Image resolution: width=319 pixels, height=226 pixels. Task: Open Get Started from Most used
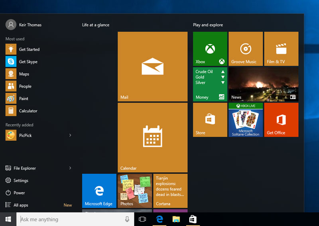point(39,49)
